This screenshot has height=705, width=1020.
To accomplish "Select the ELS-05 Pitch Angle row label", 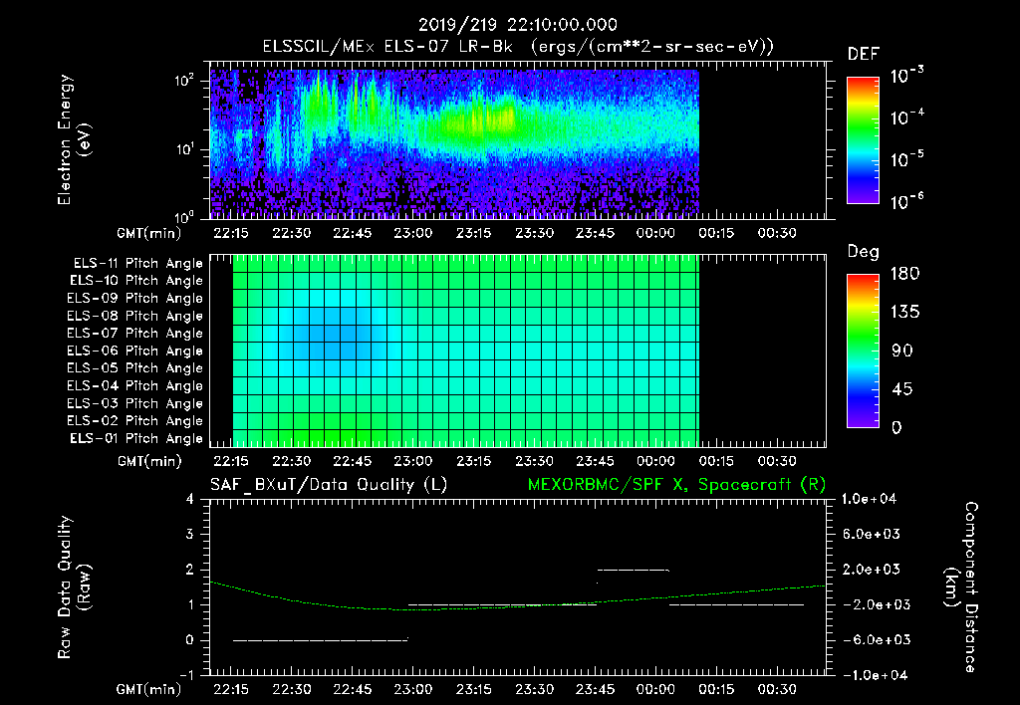I will (x=134, y=368).
